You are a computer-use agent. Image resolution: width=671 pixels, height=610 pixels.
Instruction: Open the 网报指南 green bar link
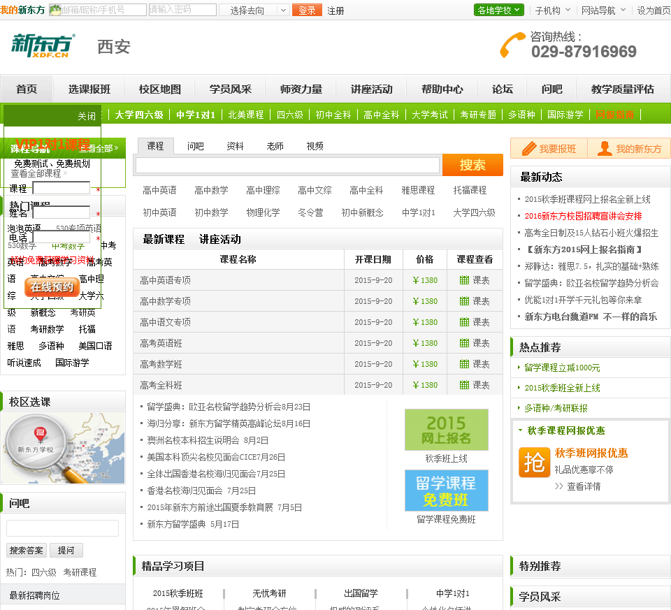pyautogui.click(x=614, y=115)
